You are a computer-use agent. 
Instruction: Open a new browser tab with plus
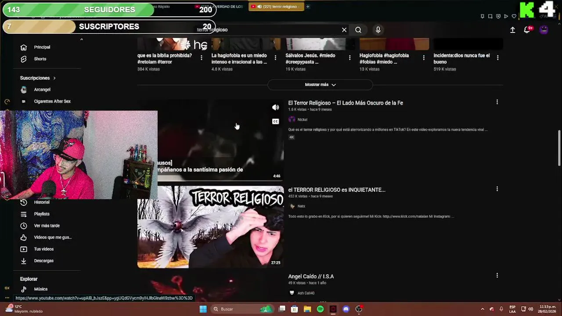click(308, 7)
